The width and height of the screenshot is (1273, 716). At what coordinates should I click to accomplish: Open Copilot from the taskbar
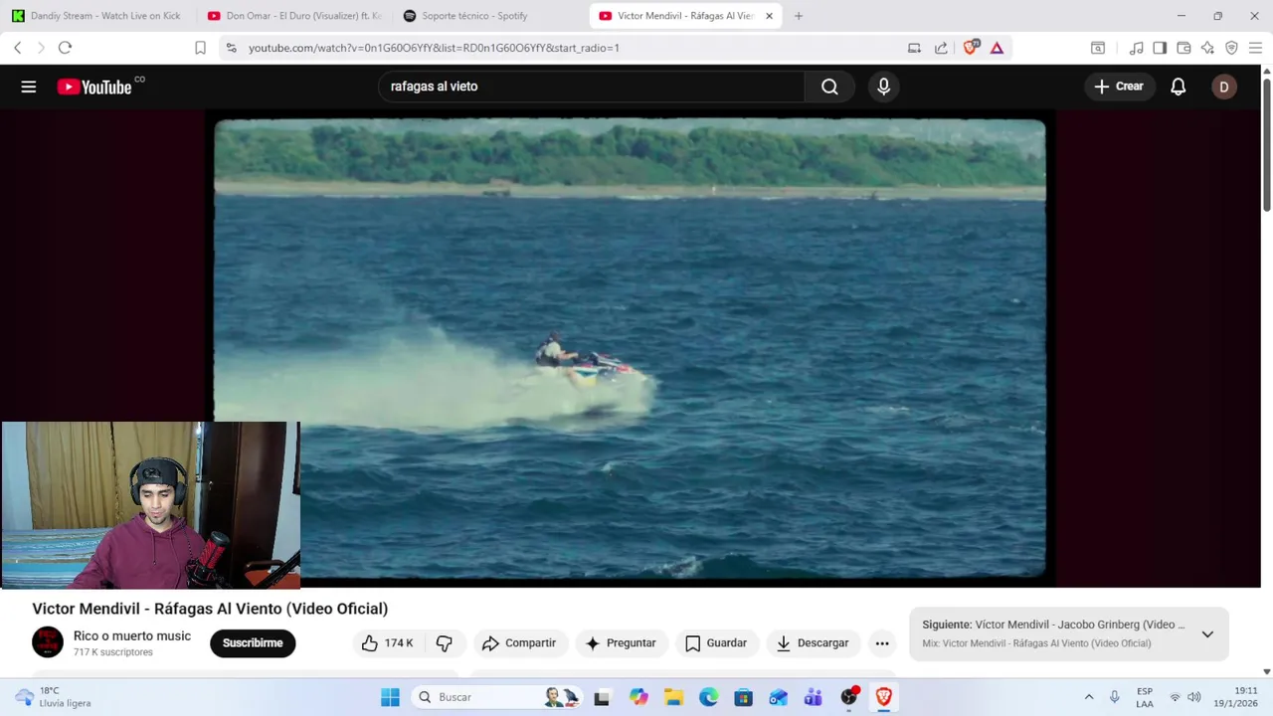(x=638, y=697)
